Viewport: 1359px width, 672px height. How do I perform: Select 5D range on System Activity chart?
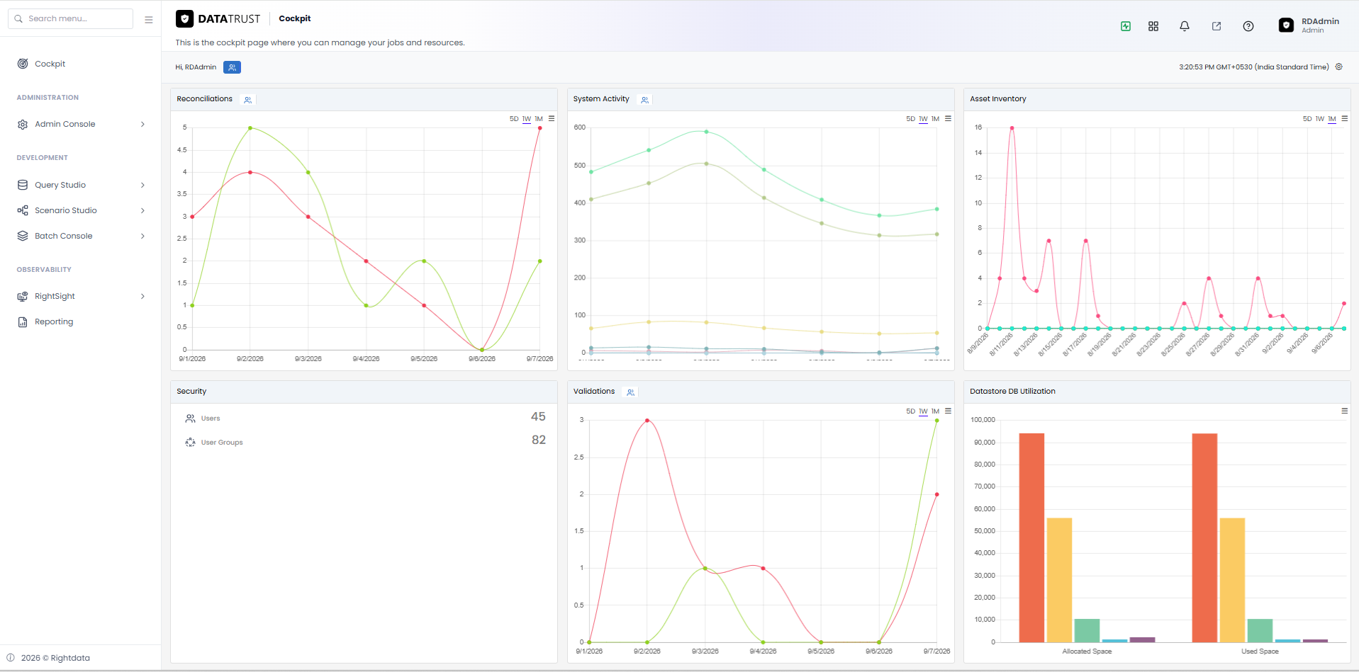click(910, 119)
